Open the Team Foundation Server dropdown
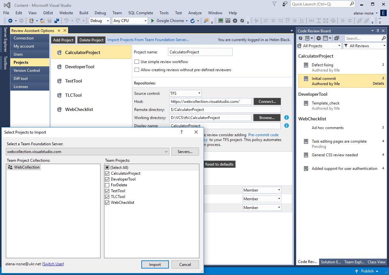389x275 pixels. [88, 151]
